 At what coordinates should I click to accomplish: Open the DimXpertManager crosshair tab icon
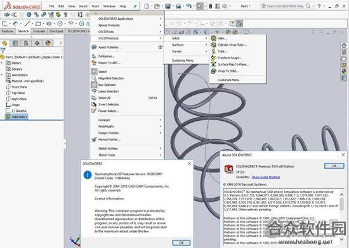pyautogui.click(x=37, y=43)
